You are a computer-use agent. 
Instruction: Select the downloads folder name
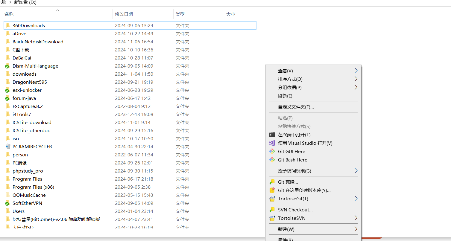tap(25, 74)
